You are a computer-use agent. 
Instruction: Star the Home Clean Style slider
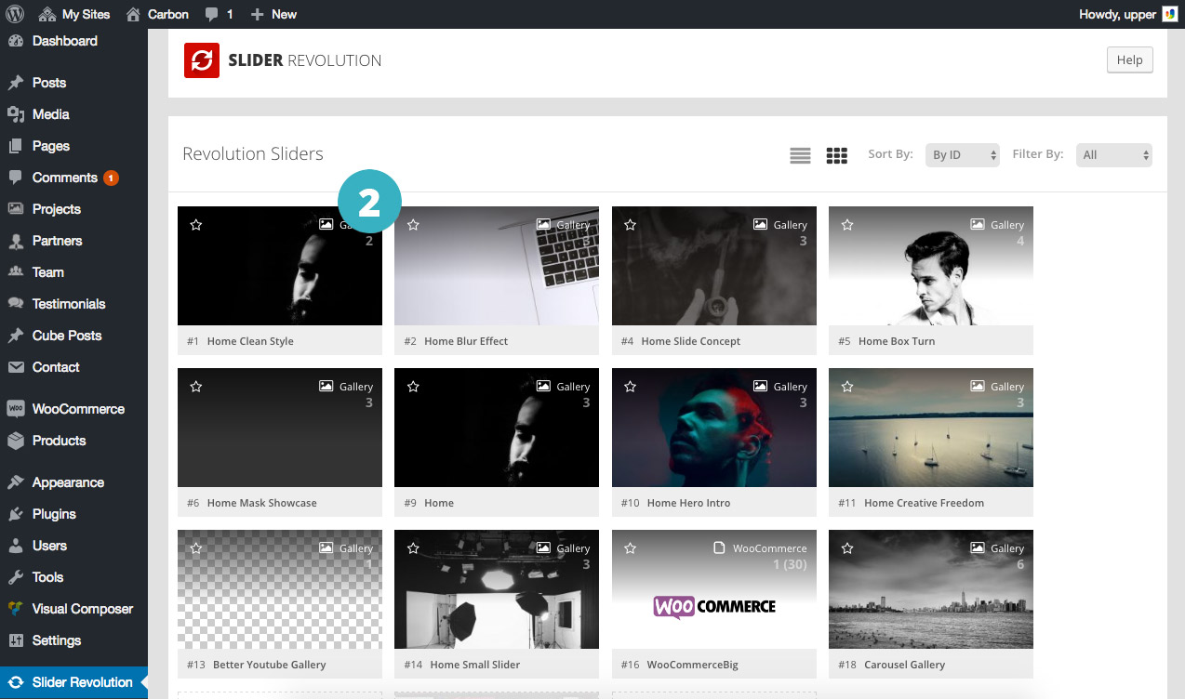pyautogui.click(x=196, y=225)
